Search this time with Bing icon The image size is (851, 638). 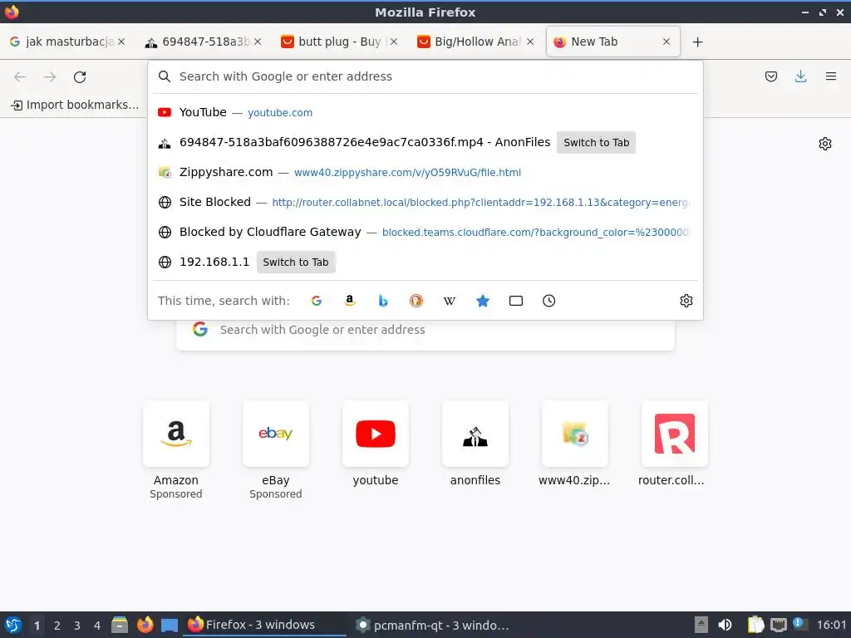[x=383, y=301]
